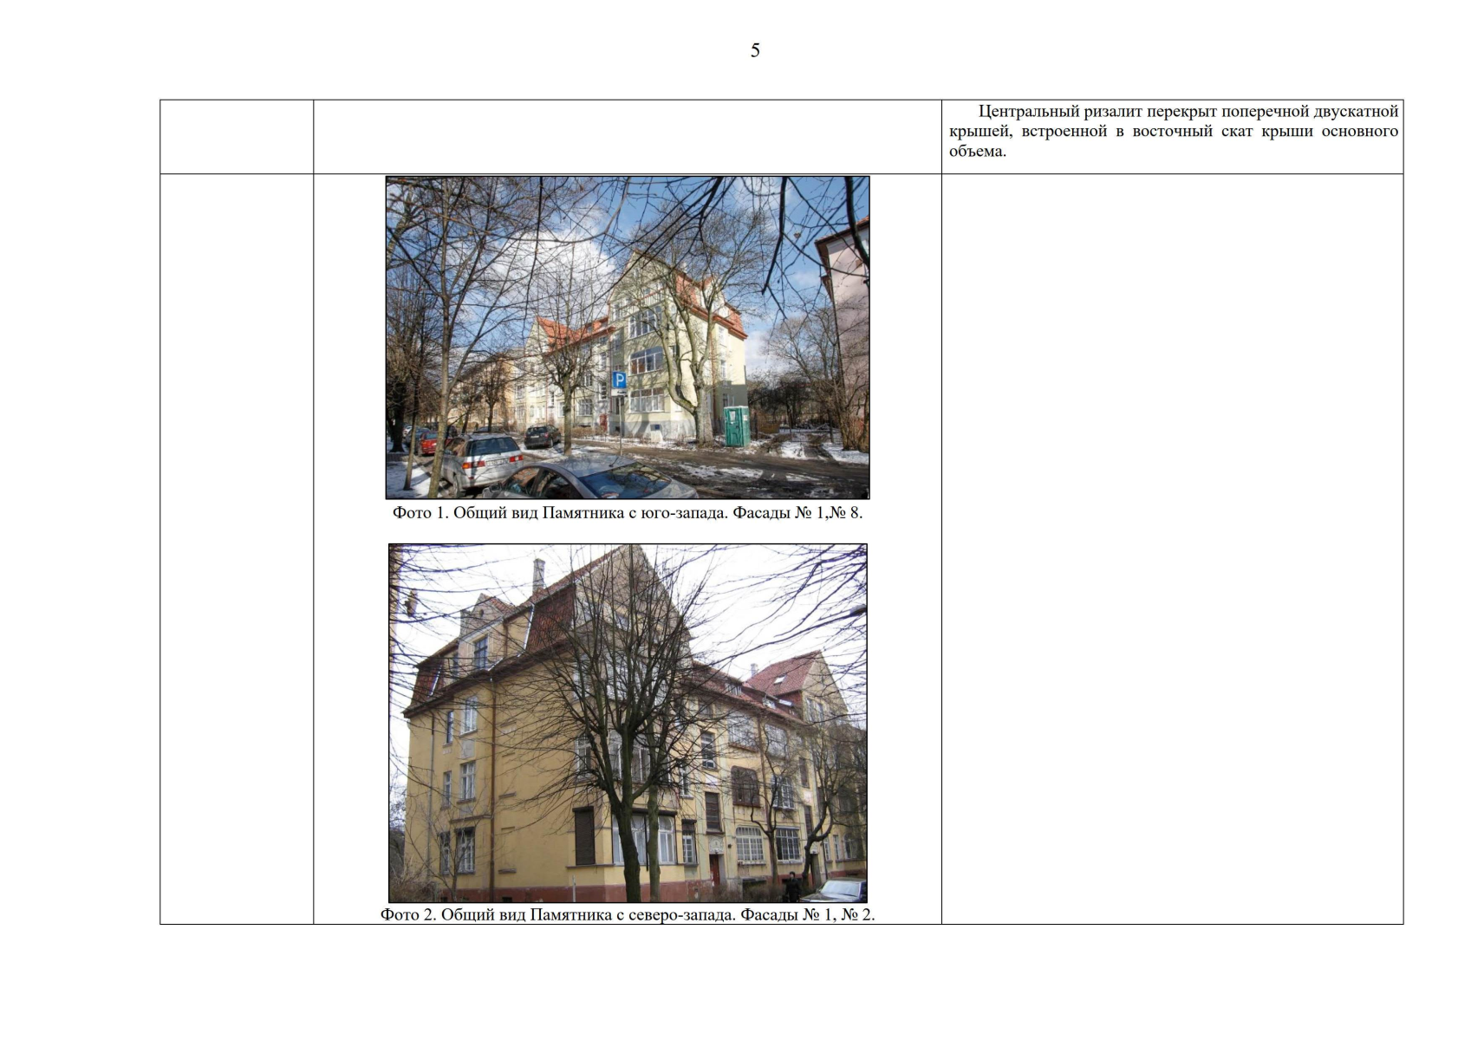This screenshot has height=1040, width=1471.
Task: Click the word "объема." ending the paragraph
Action: [977, 151]
